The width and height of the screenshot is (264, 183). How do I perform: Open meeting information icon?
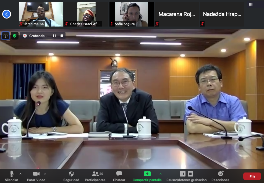tap(6, 36)
